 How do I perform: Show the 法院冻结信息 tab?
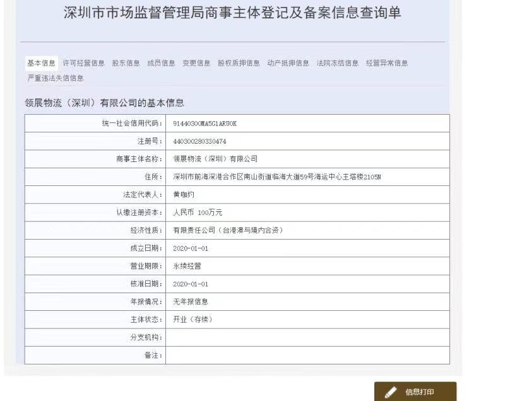click(337, 63)
